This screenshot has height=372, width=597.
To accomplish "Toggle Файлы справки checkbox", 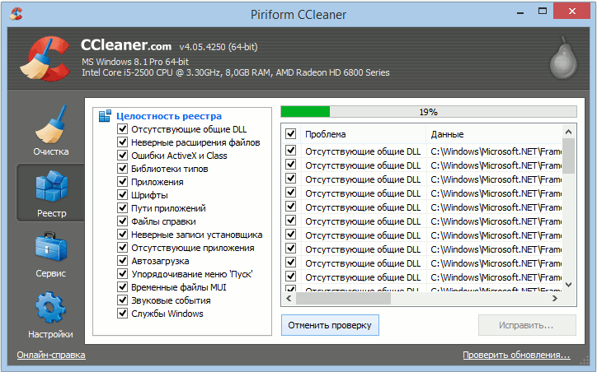I will tap(122, 221).
